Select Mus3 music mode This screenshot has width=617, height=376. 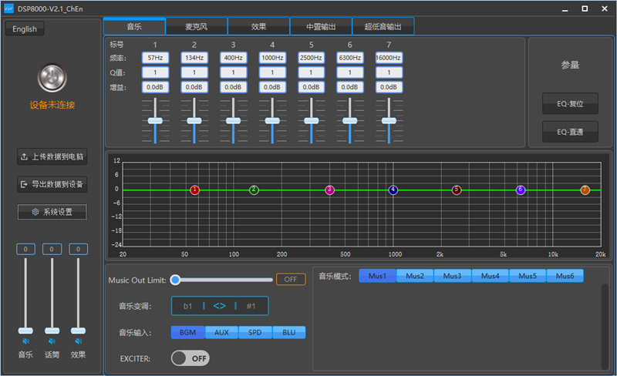453,276
